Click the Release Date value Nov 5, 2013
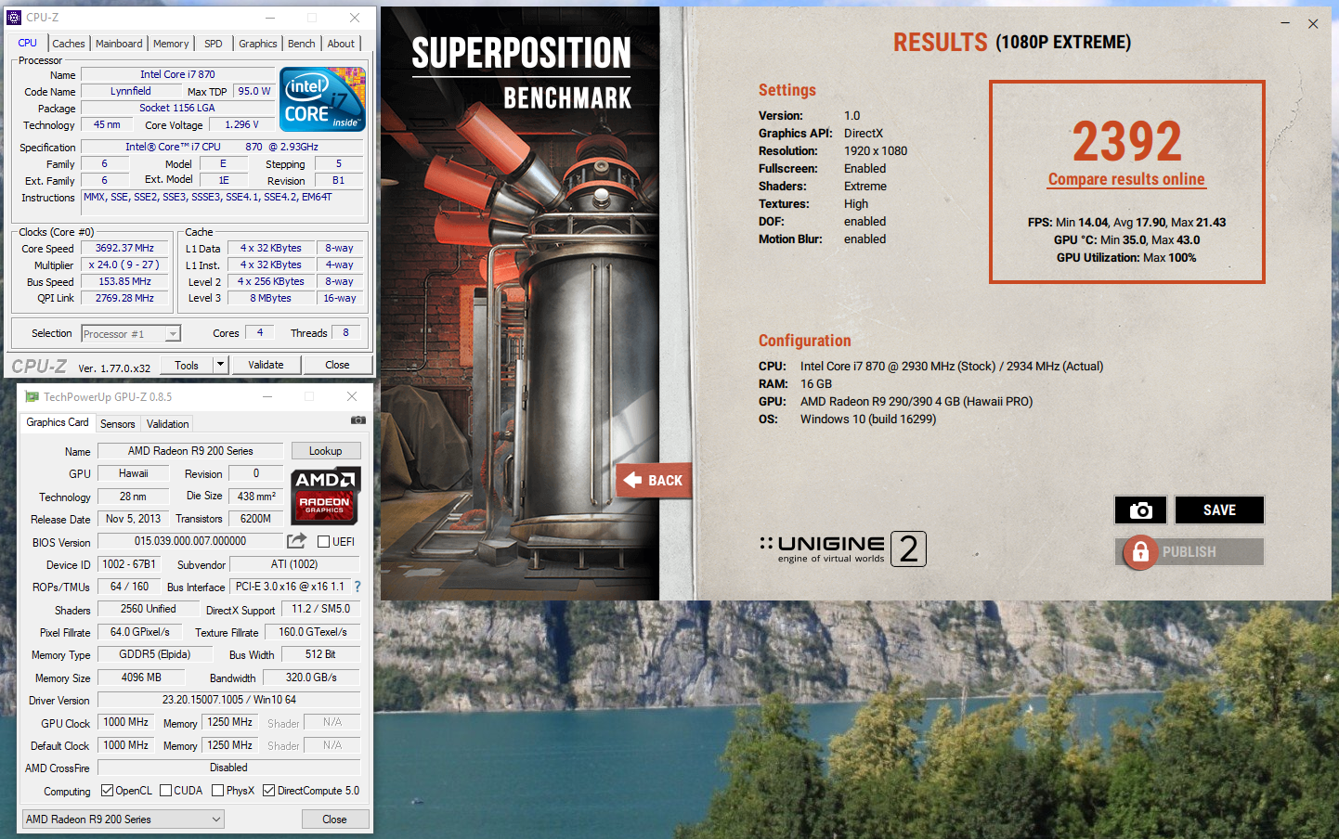Viewport: 1339px width, 839px height. [x=133, y=519]
